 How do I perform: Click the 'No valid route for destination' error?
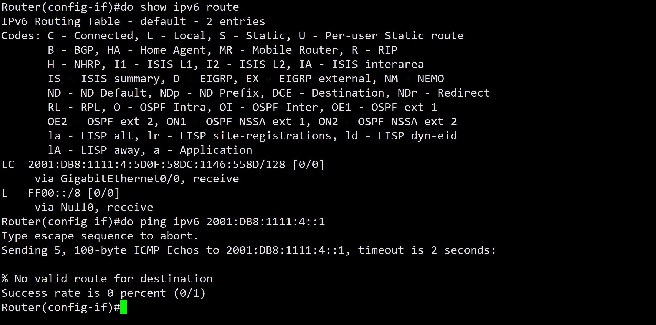point(113,279)
